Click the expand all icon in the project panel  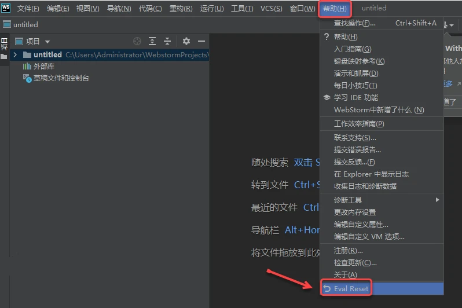click(x=152, y=41)
